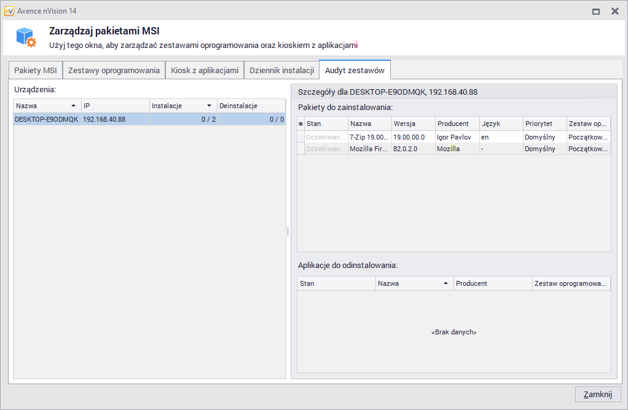
Task: Click the MSI package box icon
Action: pos(26,37)
